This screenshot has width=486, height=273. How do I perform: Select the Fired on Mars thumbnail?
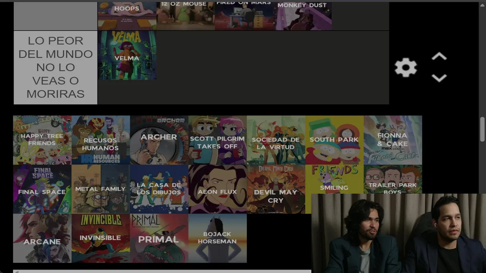pos(244,16)
